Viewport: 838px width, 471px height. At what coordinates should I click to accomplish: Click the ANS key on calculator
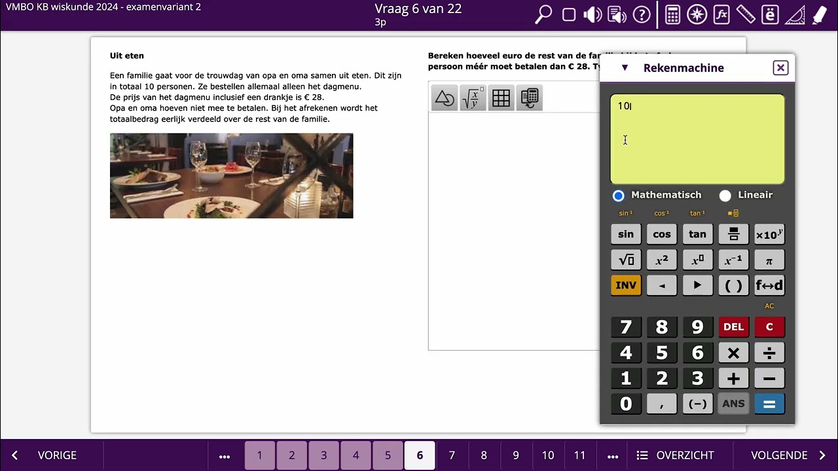pyautogui.click(x=733, y=404)
